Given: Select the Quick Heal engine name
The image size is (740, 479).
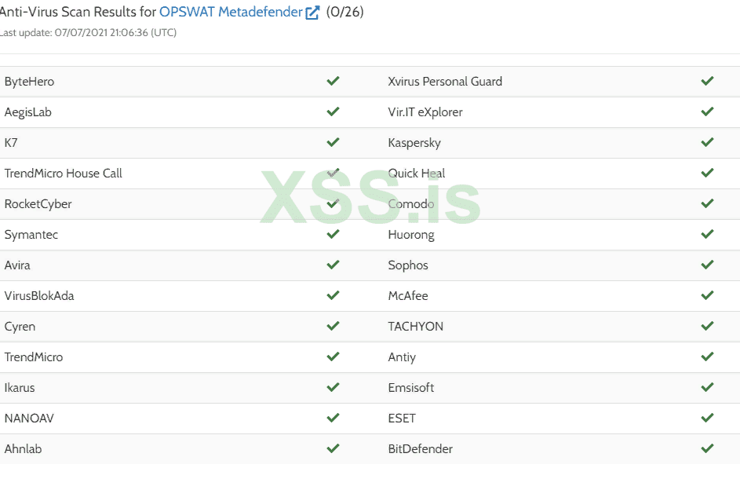Looking at the screenshot, I should (417, 173).
